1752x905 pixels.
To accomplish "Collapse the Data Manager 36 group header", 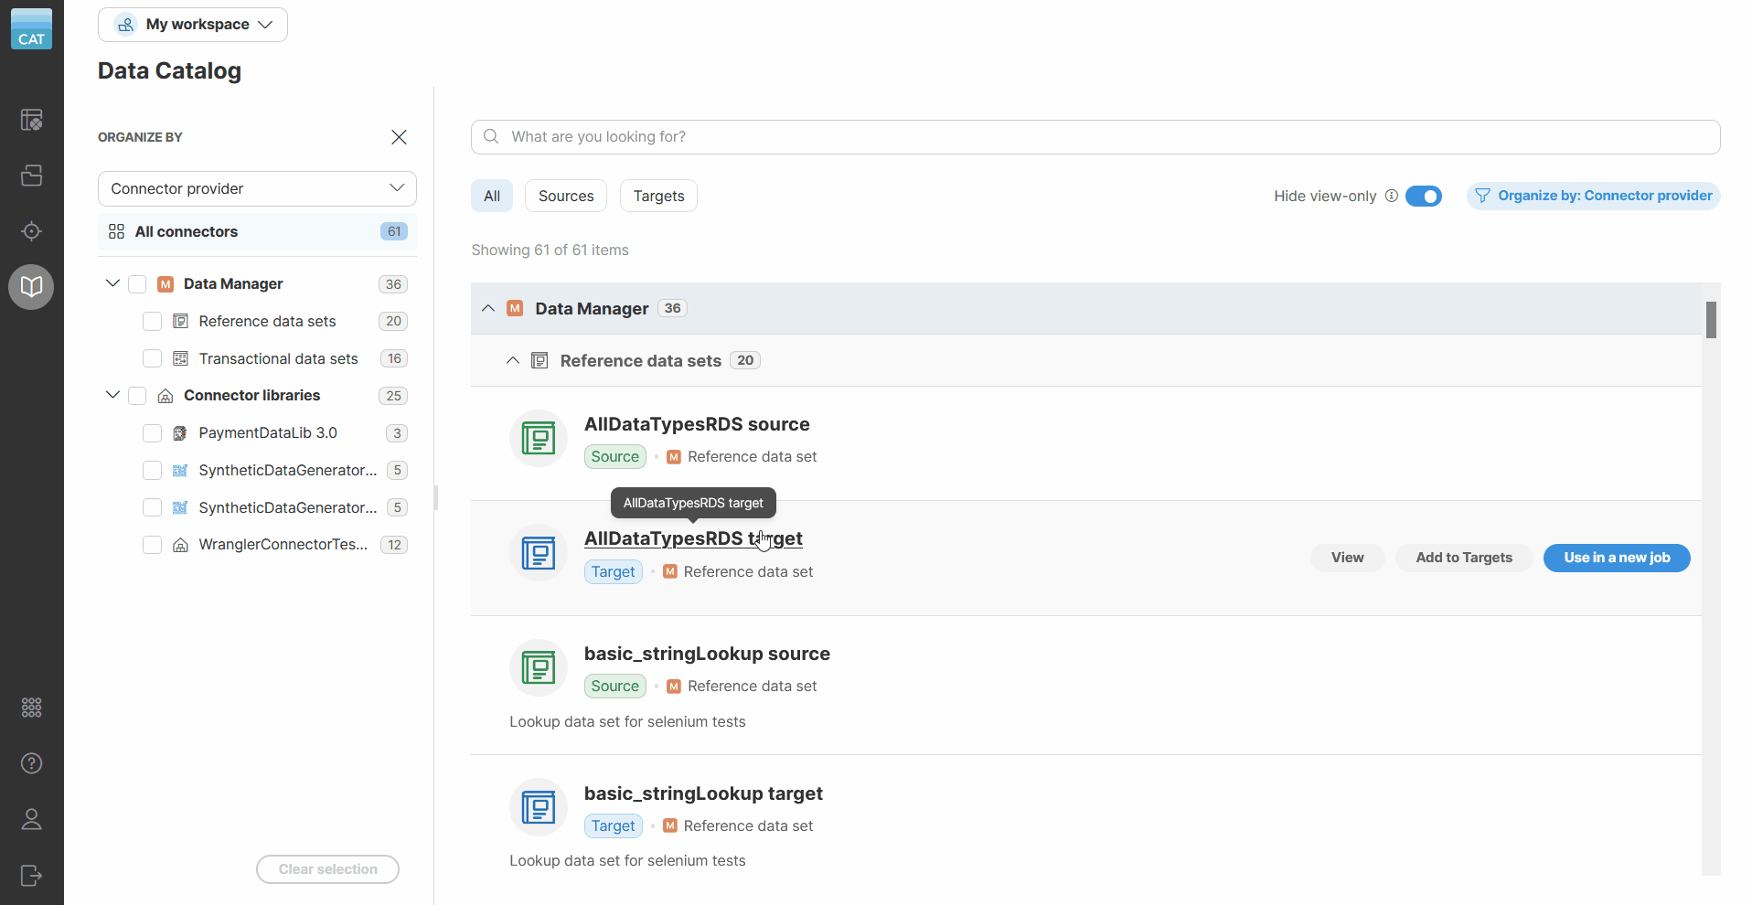I will tap(488, 308).
